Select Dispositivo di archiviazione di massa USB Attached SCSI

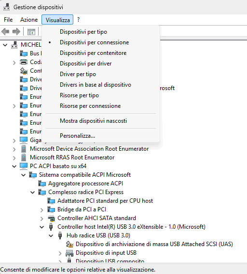tap(154, 244)
